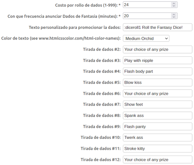Viewport: 194px width, 165px height.
Task: Open the Medium Orchid text color dropdown
Action: 146,38
